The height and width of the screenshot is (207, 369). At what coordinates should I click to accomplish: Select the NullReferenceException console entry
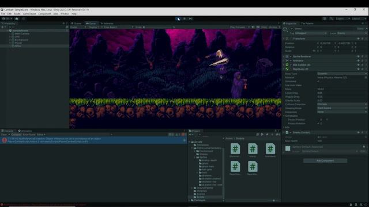(93, 140)
